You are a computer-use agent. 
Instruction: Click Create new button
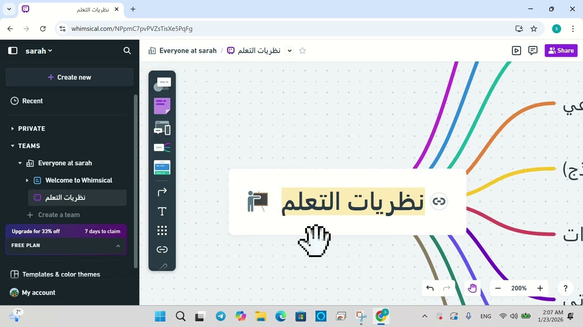[70, 77]
